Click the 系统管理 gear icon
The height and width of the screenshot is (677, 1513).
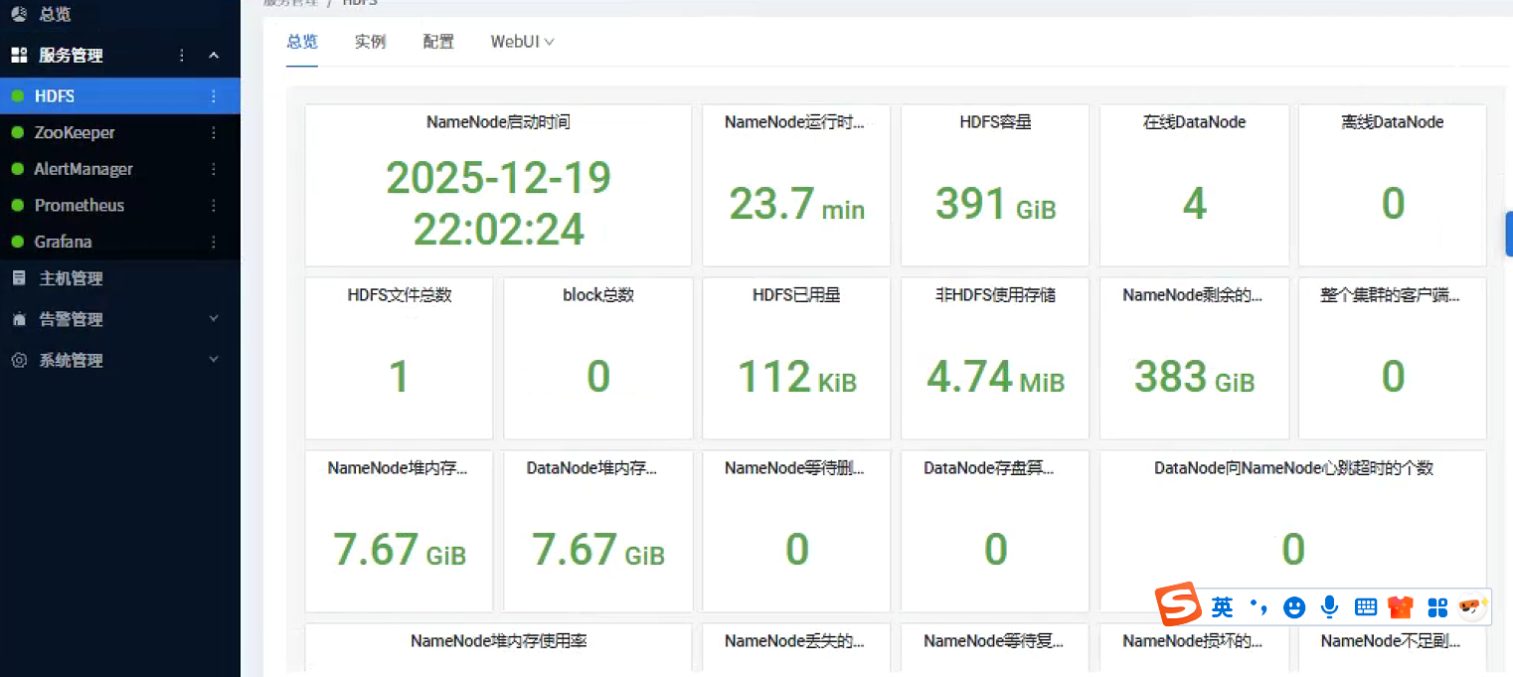click(19, 360)
